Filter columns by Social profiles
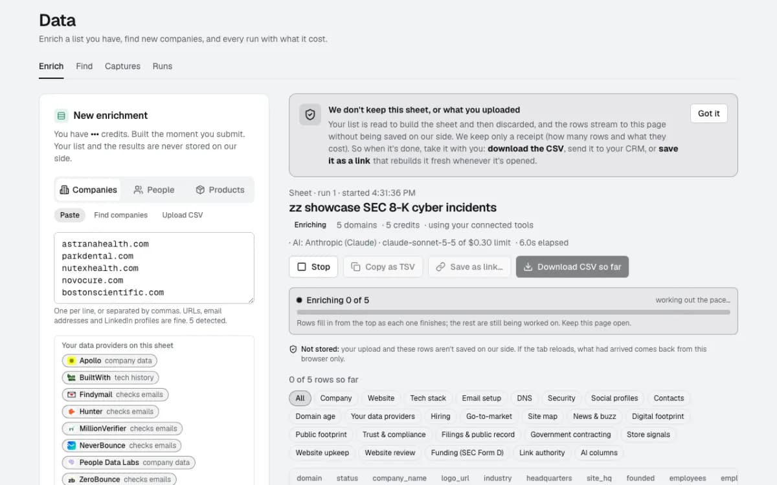Image resolution: width=777 pixels, height=485 pixels. coord(614,398)
